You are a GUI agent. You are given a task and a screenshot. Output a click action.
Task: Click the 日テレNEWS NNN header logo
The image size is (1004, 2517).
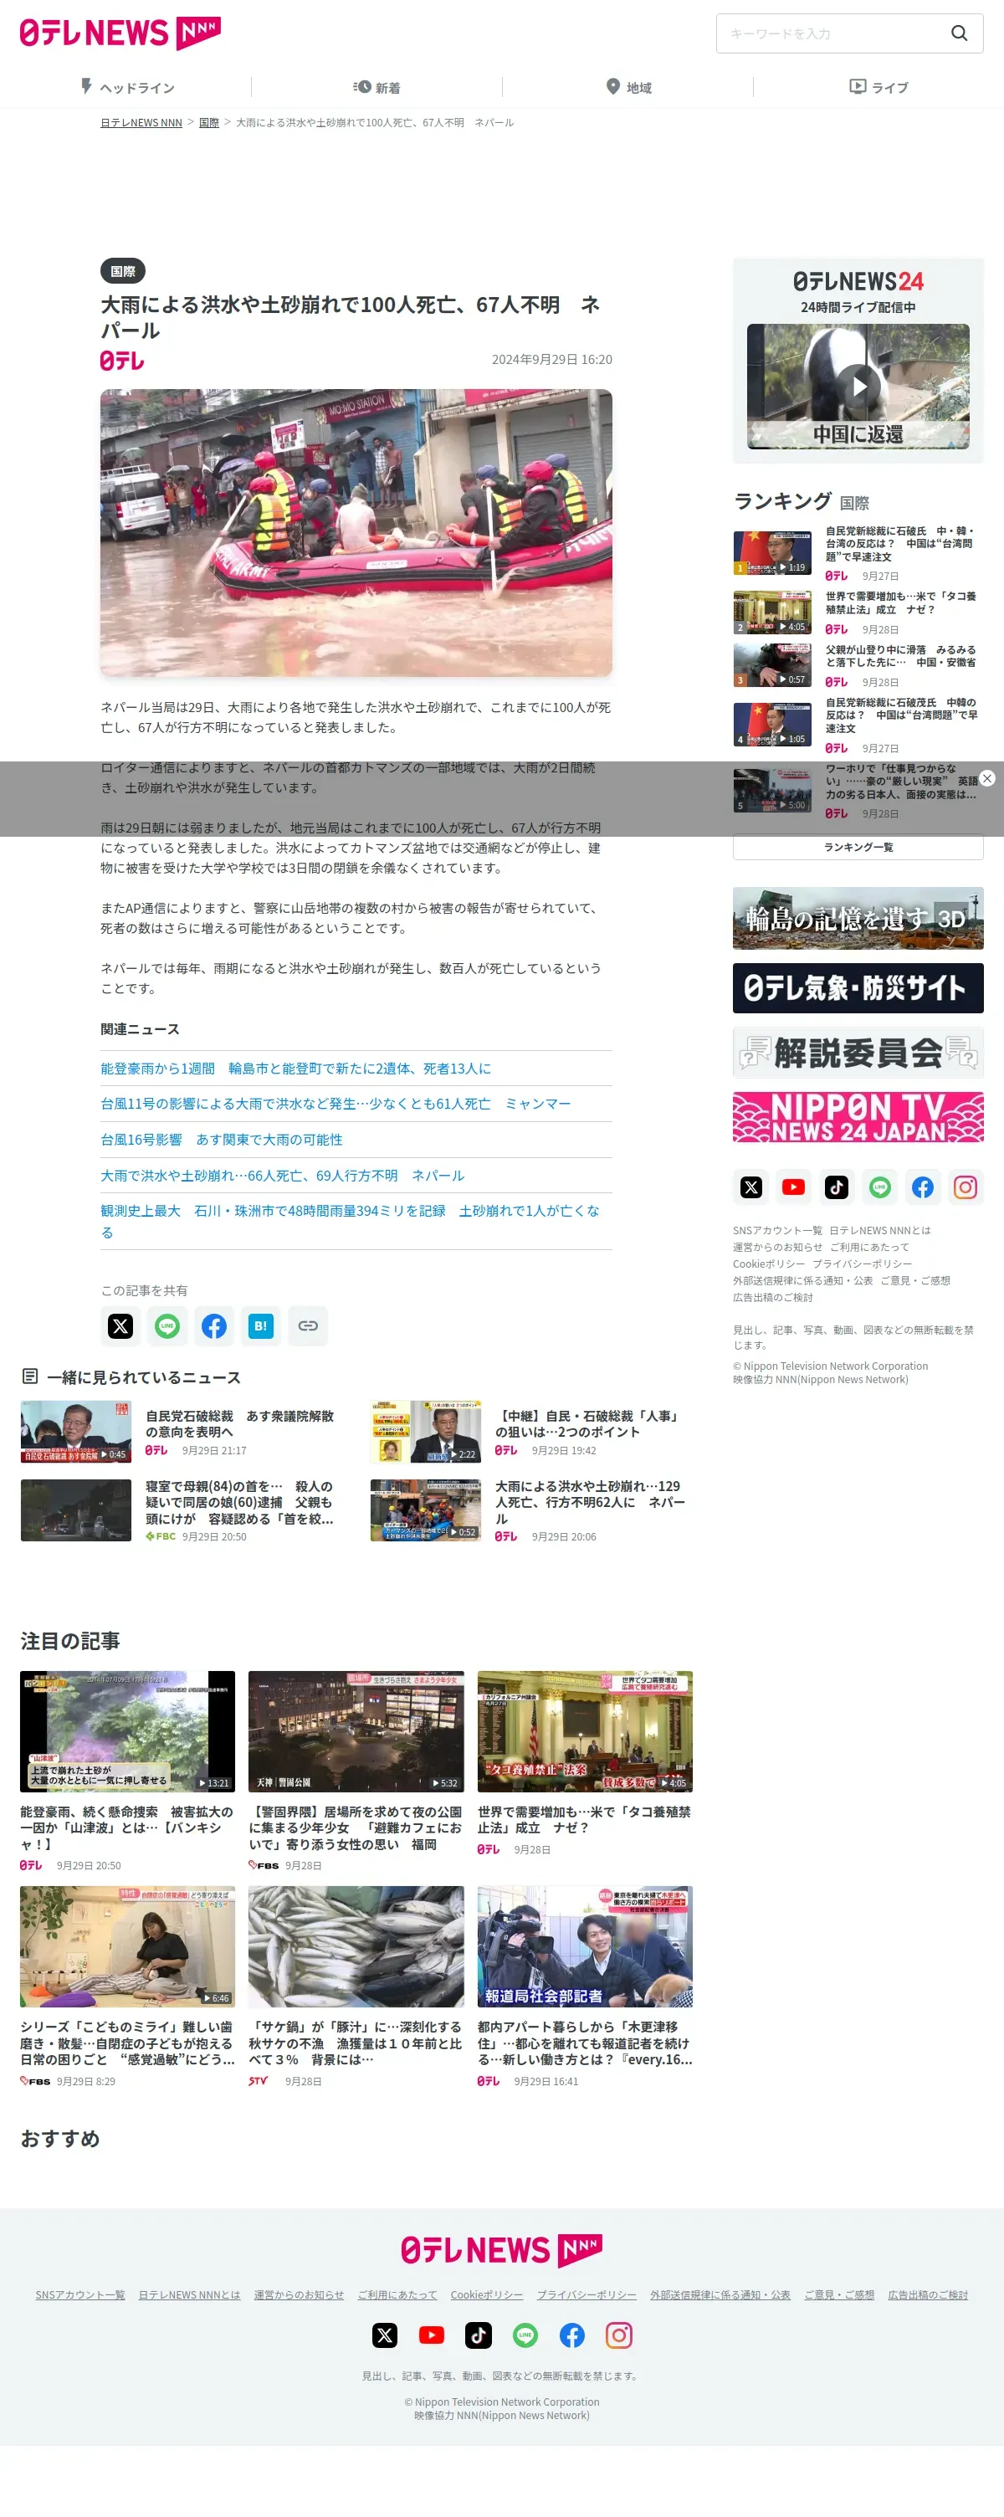pyautogui.click(x=120, y=33)
